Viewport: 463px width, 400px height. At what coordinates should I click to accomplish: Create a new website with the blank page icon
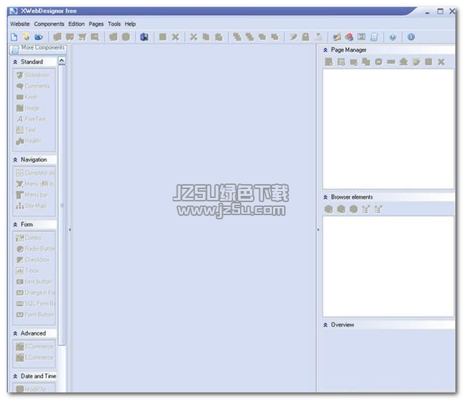pyautogui.click(x=14, y=37)
